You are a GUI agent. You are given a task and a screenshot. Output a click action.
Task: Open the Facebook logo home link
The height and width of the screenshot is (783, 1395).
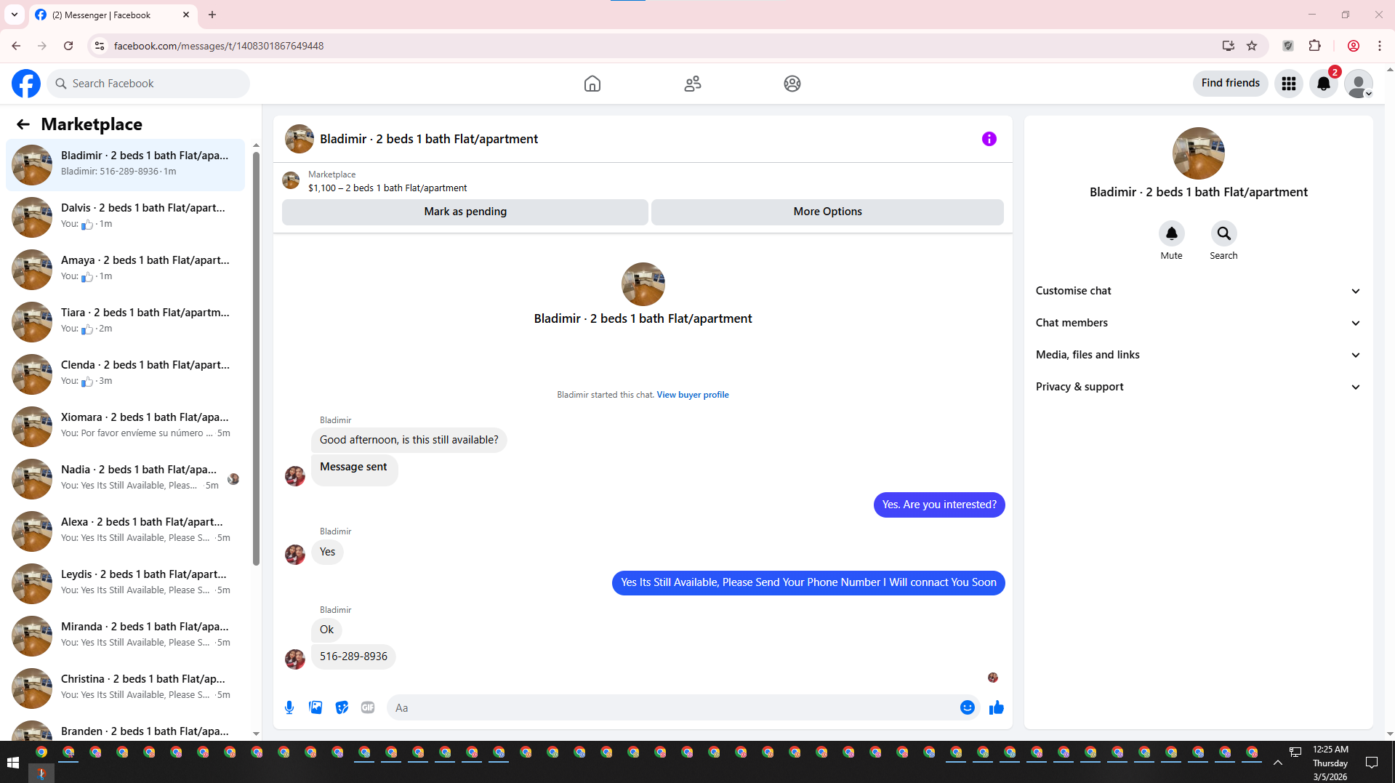26,84
